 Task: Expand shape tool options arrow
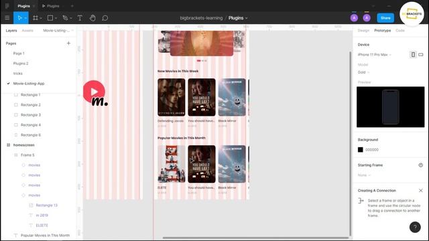click(56, 18)
